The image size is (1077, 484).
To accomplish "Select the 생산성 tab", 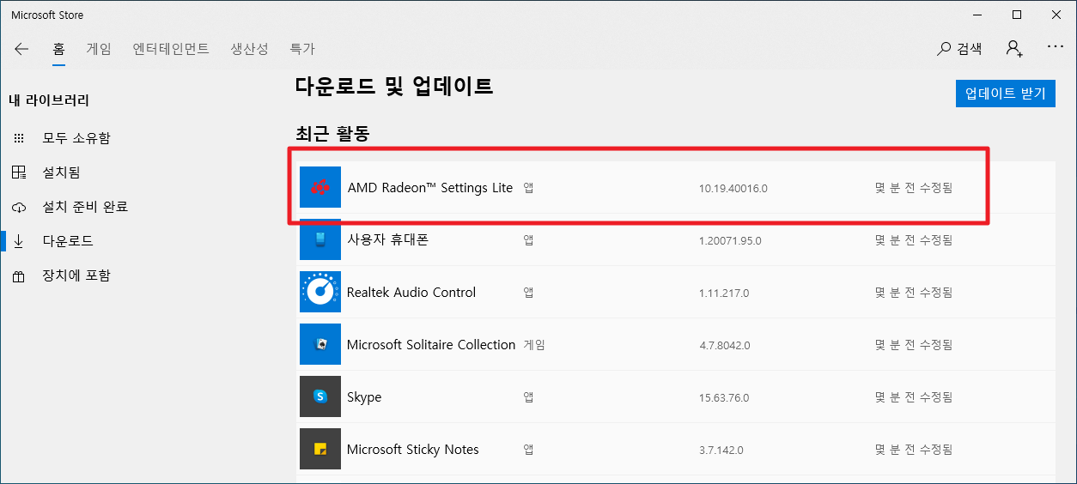I will point(250,49).
